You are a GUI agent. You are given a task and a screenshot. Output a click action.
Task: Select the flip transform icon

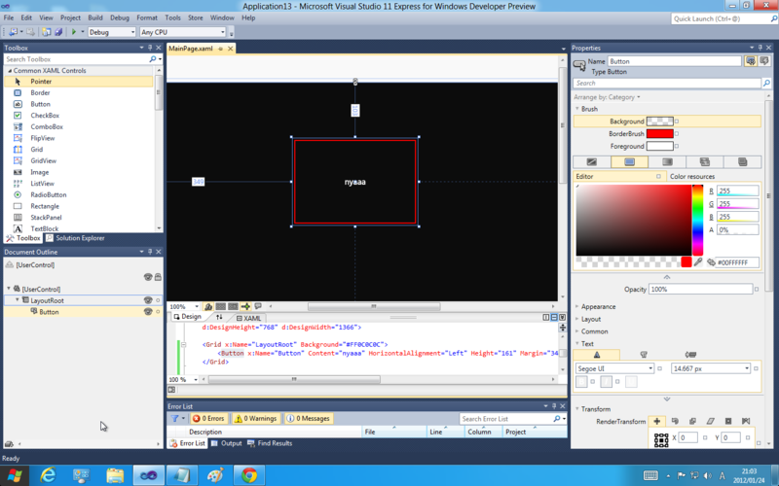[x=746, y=421]
